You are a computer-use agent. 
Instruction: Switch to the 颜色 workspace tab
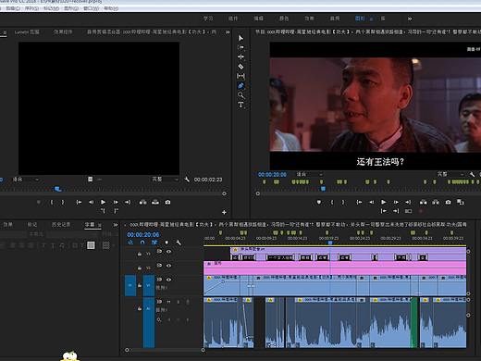pos(284,19)
